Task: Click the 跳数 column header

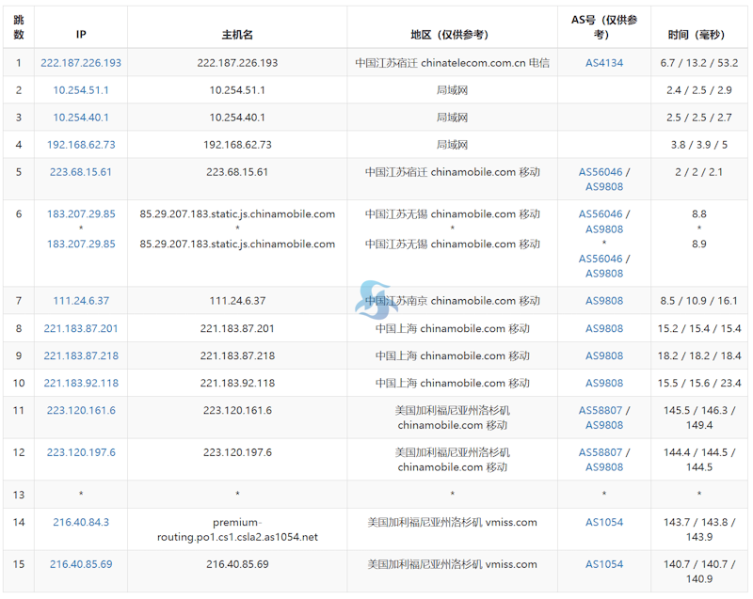Action: click(19, 27)
